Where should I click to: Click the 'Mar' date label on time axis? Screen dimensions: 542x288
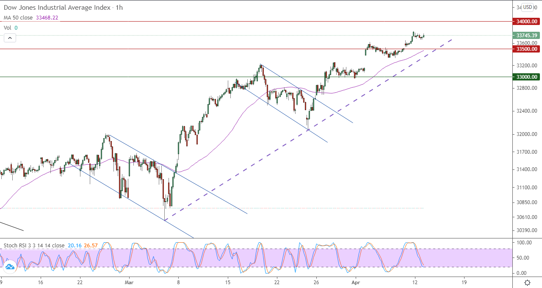(x=130, y=282)
